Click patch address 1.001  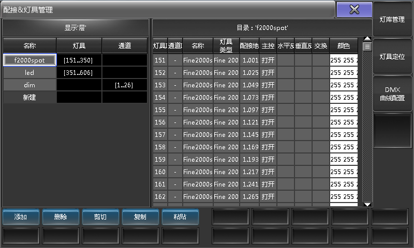(250, 60)
